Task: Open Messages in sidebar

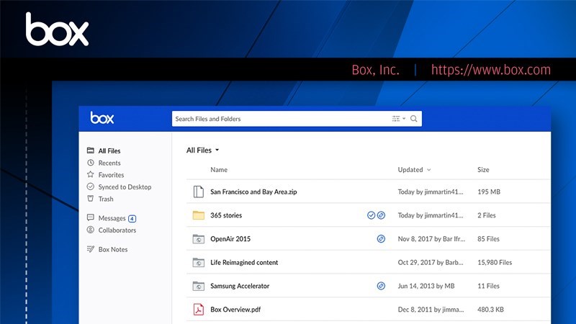Action: [x=112, y=218]
